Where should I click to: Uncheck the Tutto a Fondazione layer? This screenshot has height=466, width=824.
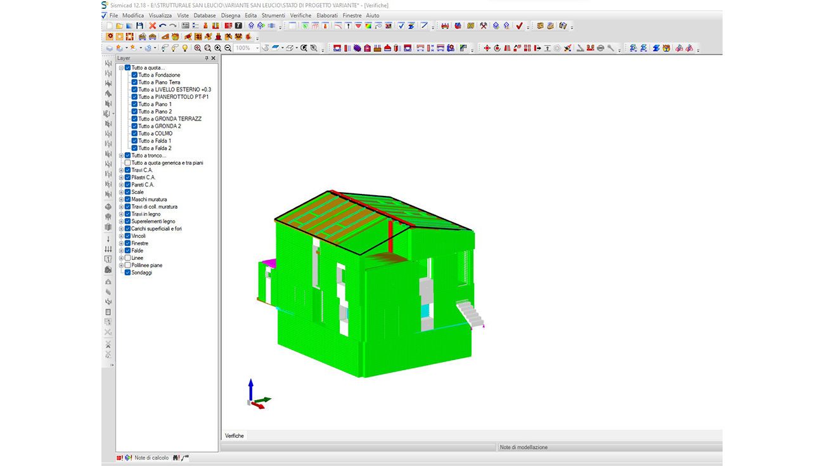134,75
